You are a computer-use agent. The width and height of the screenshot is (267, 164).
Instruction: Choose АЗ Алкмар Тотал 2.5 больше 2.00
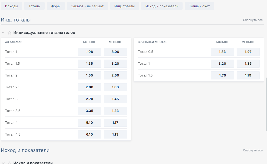pyautogui.click(x=89, y=87)
